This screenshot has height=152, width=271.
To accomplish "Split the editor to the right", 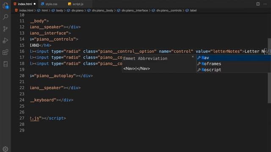I will 258,4.
